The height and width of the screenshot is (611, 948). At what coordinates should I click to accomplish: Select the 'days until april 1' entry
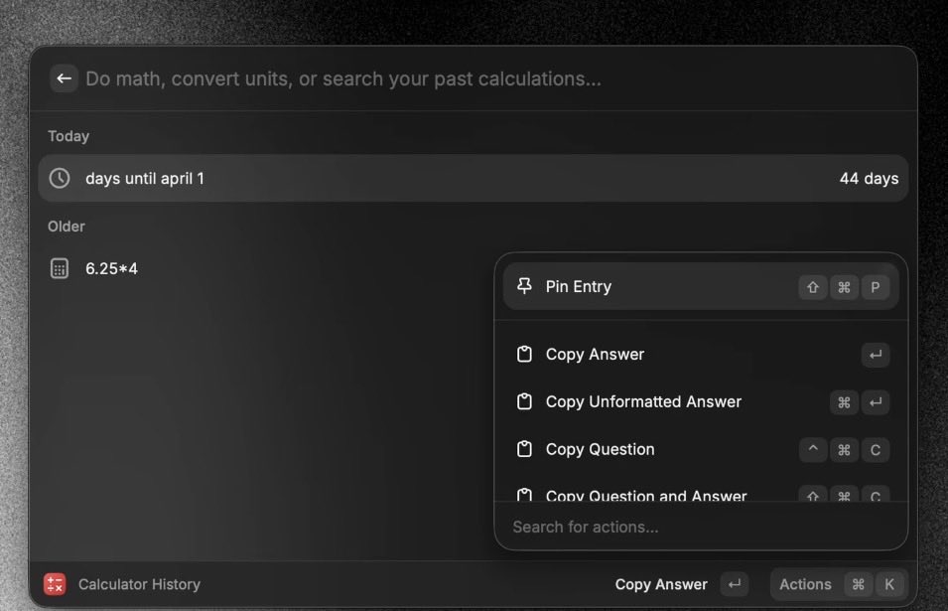473,179
